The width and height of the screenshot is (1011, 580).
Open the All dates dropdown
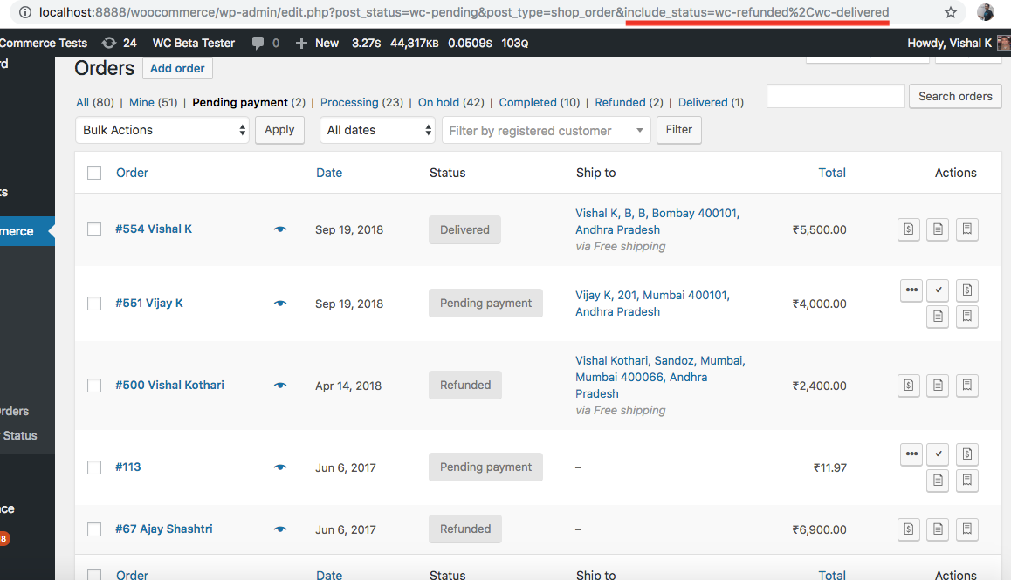(x=377, y=130)
